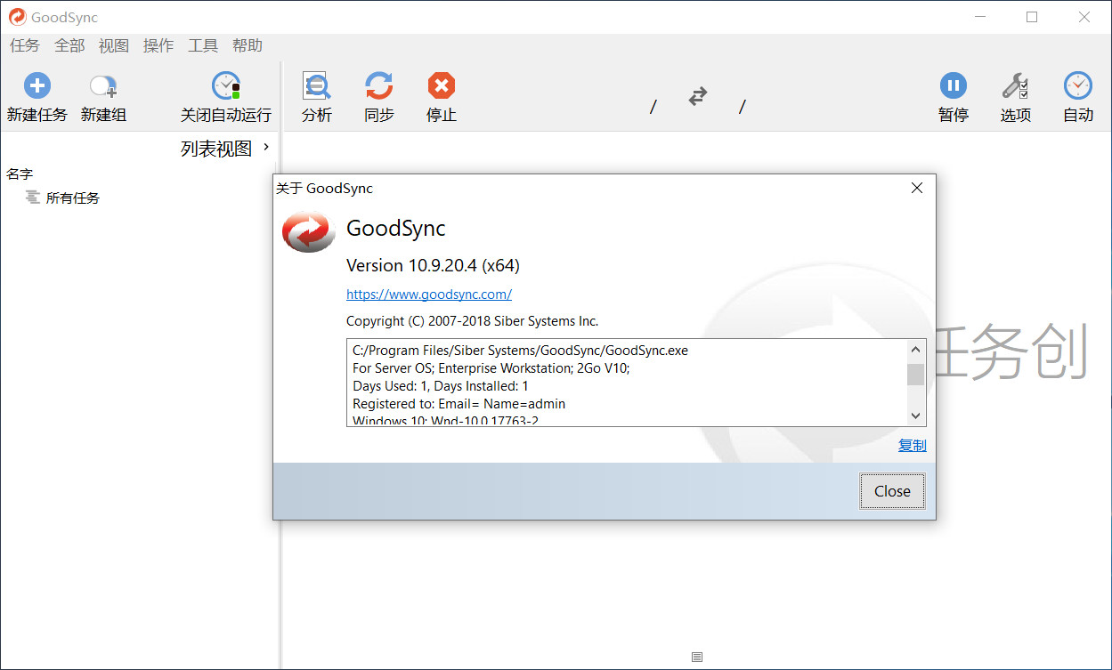
Task: Click the GoodSync logo in About dialog
Action: pos(308,231)
